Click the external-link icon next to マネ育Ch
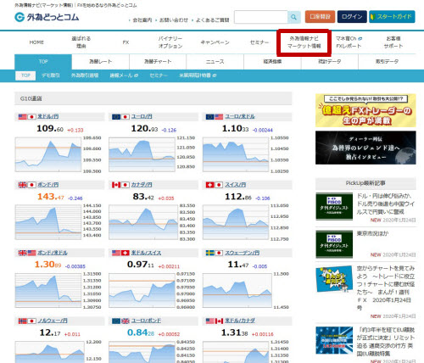The width and height of the screenshot is (424, 363). coord(360,39)
